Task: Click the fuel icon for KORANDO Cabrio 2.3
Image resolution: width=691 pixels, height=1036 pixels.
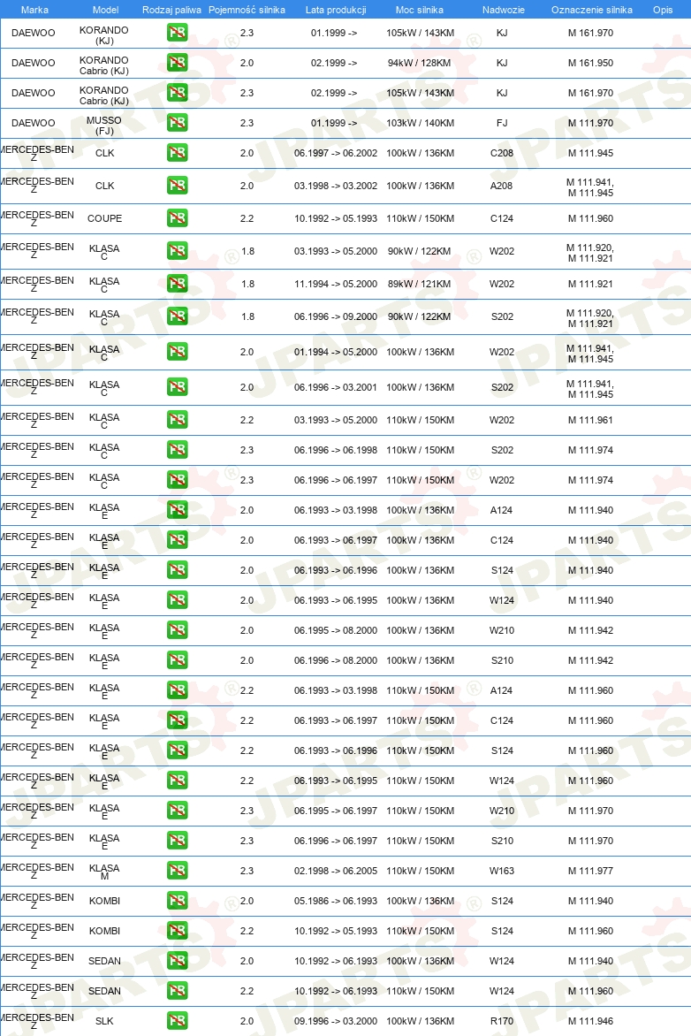Action: coord(177,93)
